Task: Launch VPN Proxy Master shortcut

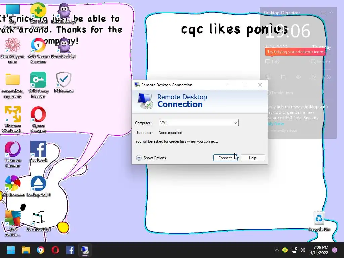Action: (38, 85)
